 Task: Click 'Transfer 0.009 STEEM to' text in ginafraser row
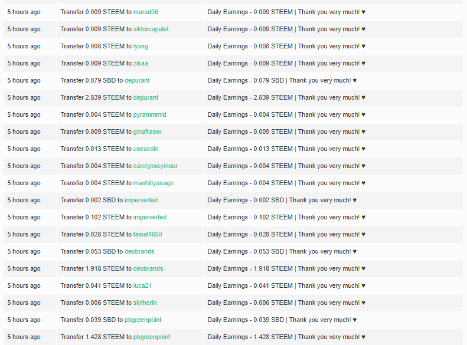[x=96, y=132]
